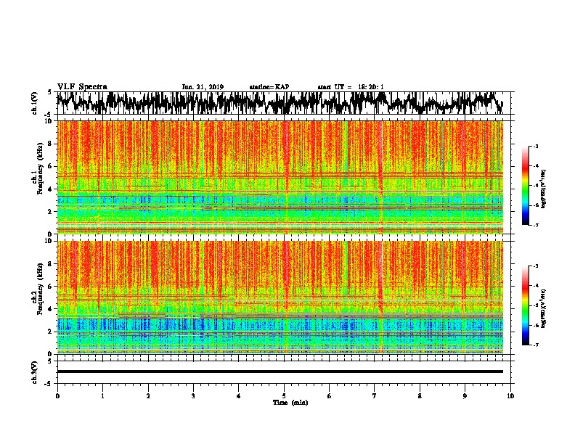
Task: Select the "start UT = 18:20: 1" text
Action: pos(351,87)
